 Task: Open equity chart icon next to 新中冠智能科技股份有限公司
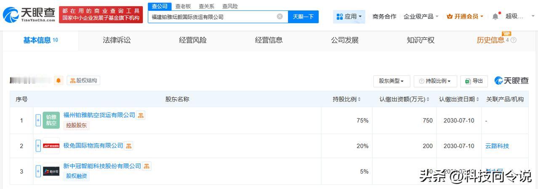[x=146, y=166]
